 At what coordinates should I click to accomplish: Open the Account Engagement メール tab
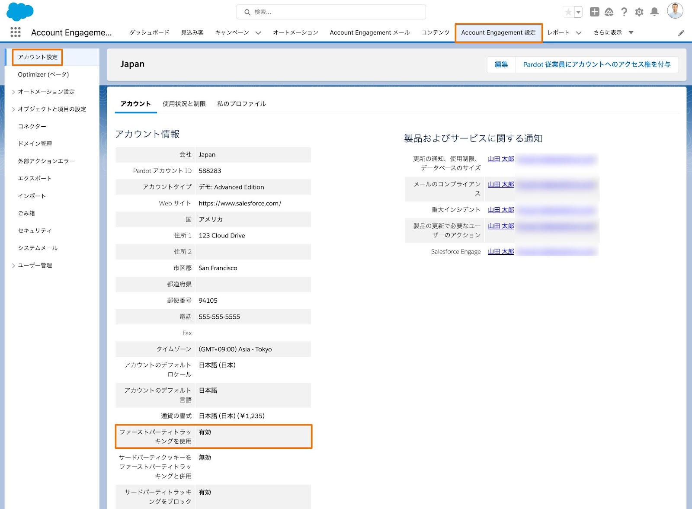370,32
